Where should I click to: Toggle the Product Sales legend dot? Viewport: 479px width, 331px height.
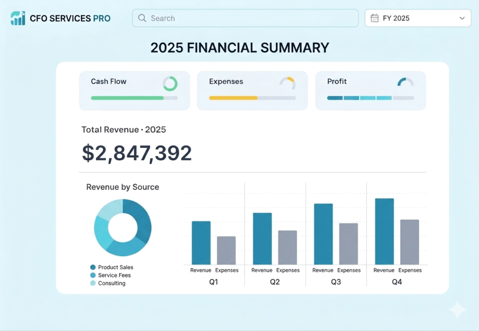(93, 267)
